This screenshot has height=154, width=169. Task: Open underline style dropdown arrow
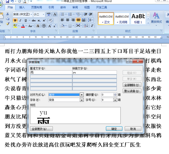29,20
